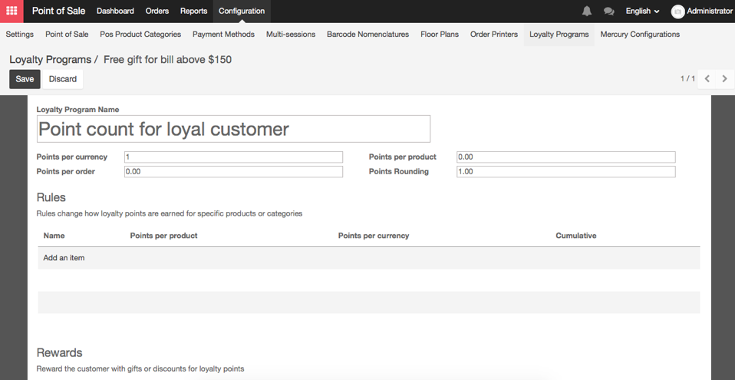Click the Administrator avatar icon
The height and width of the screenshot is (380, 735).
[677, 12]
